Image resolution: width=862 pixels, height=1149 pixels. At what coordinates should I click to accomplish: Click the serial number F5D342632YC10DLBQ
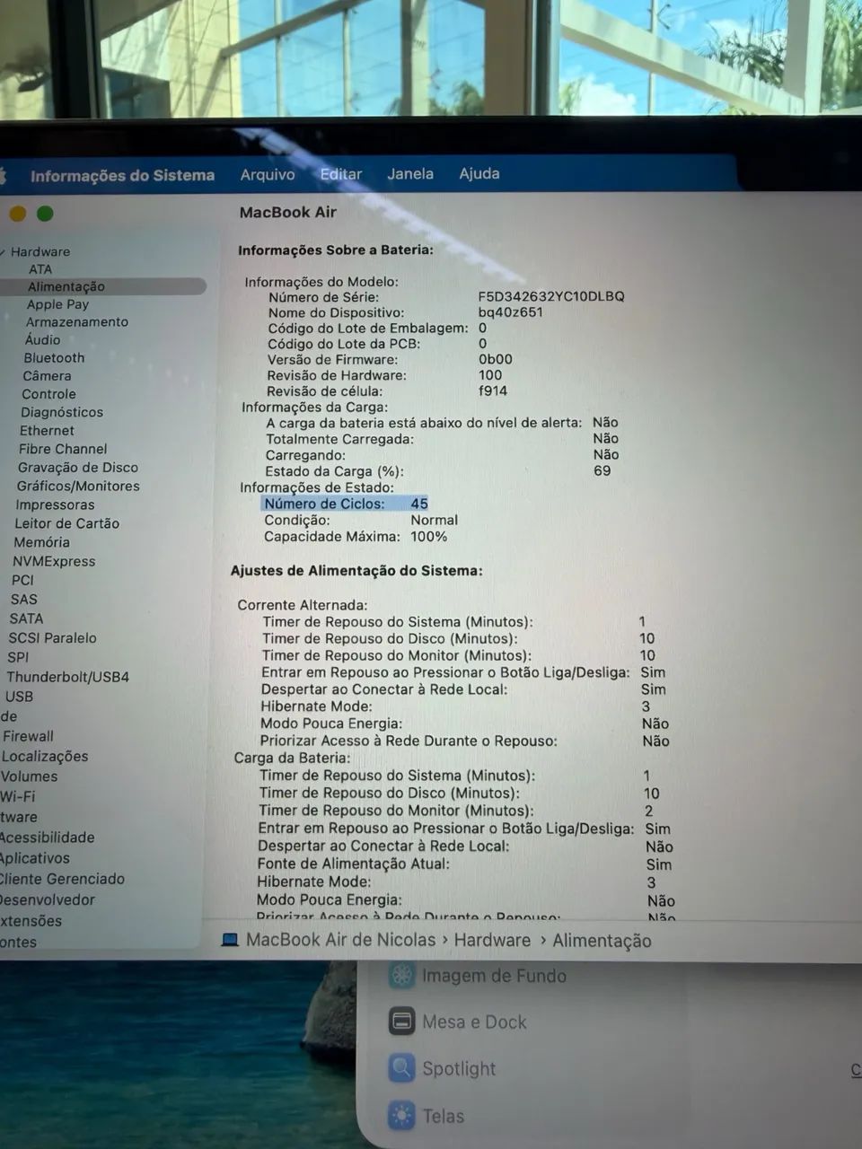551,296
